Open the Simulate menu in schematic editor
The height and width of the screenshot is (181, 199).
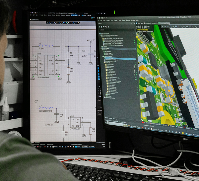tap(58, 15)
